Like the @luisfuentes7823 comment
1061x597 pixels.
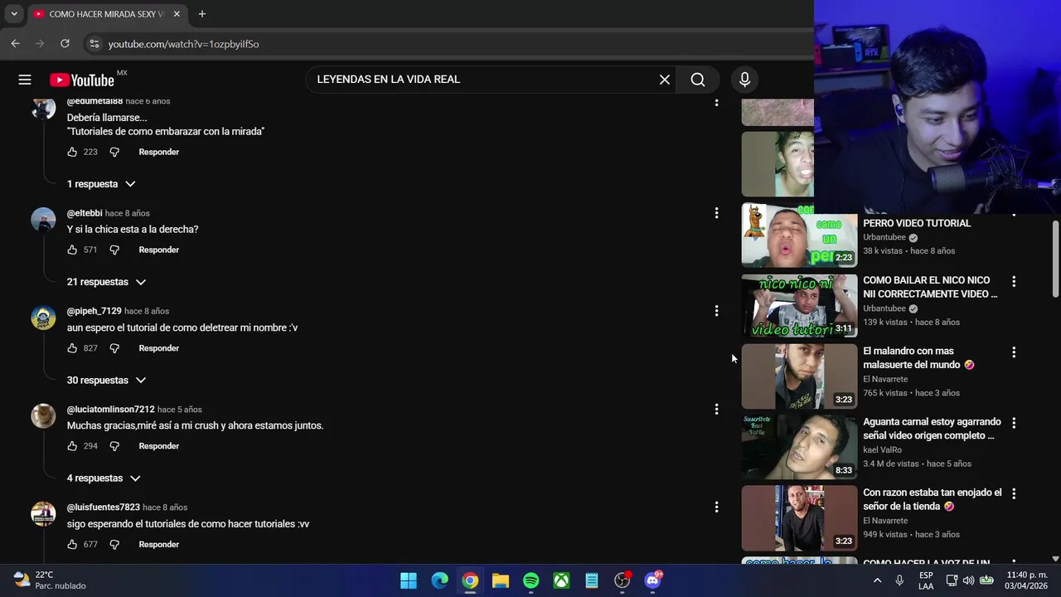click(72, 545)
